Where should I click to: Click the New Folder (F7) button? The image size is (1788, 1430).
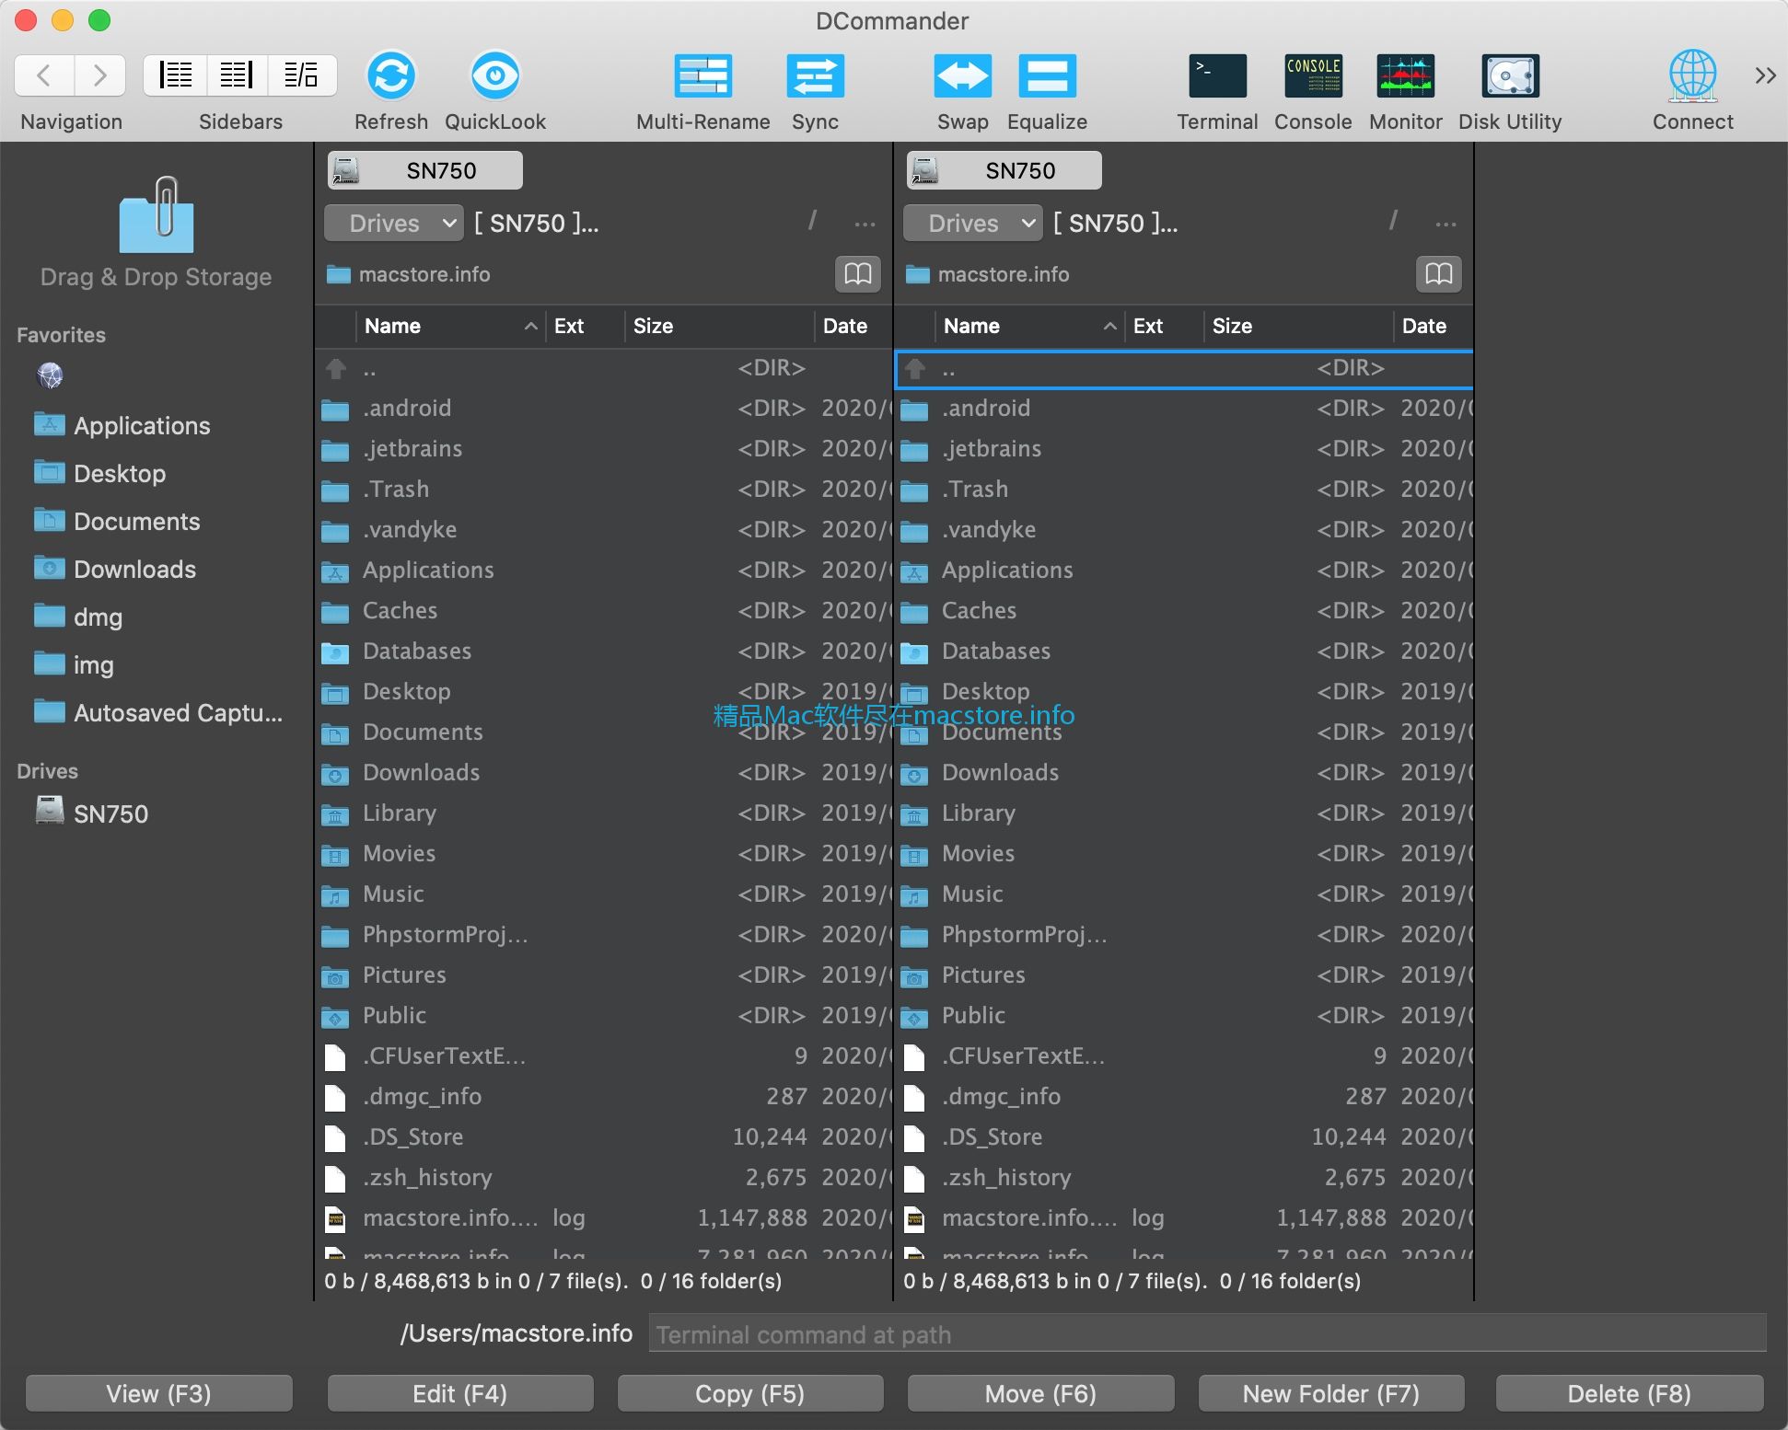(1330, 1393)
